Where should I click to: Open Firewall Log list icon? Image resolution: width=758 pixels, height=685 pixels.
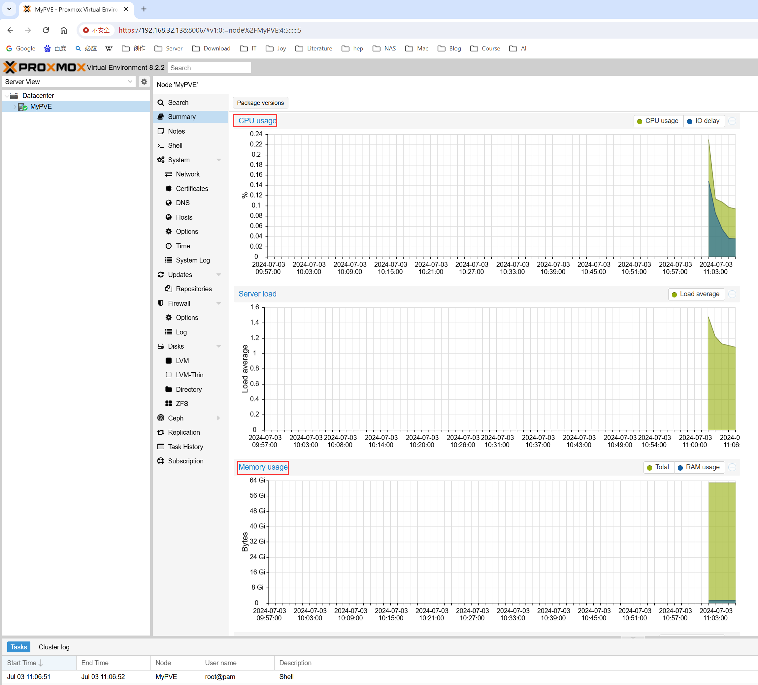click(168, 332)
